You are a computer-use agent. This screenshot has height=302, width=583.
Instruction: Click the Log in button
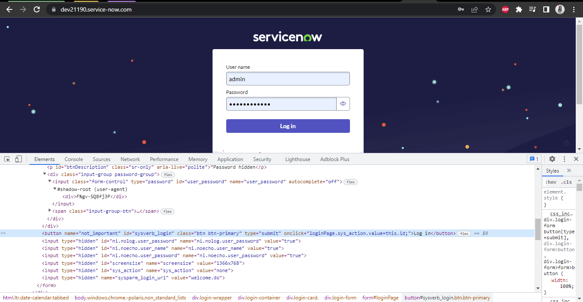(288, 126)
